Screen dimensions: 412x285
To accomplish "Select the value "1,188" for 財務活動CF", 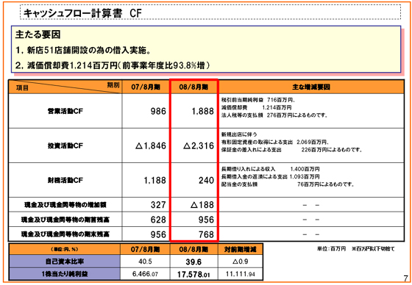I will pyautogui.click(x=155, y=181).
